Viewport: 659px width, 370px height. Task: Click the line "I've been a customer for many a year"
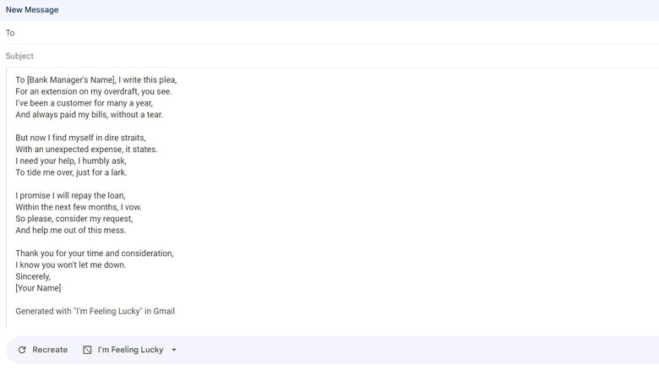click(84, 102)
